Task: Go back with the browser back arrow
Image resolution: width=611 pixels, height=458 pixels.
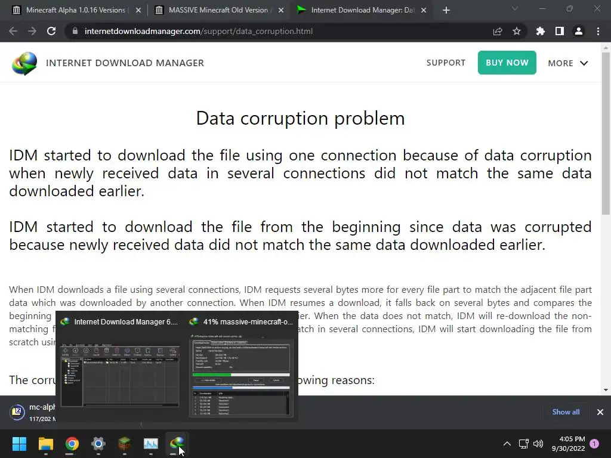Action: click(13, 31)
